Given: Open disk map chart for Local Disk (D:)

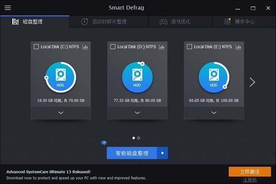Looking at the screenshot, I should [161, 47].
